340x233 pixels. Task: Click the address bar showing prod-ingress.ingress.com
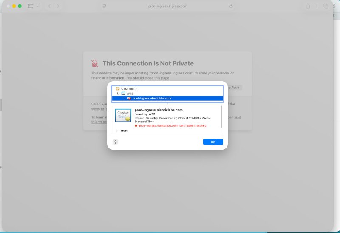click(167, 6)
